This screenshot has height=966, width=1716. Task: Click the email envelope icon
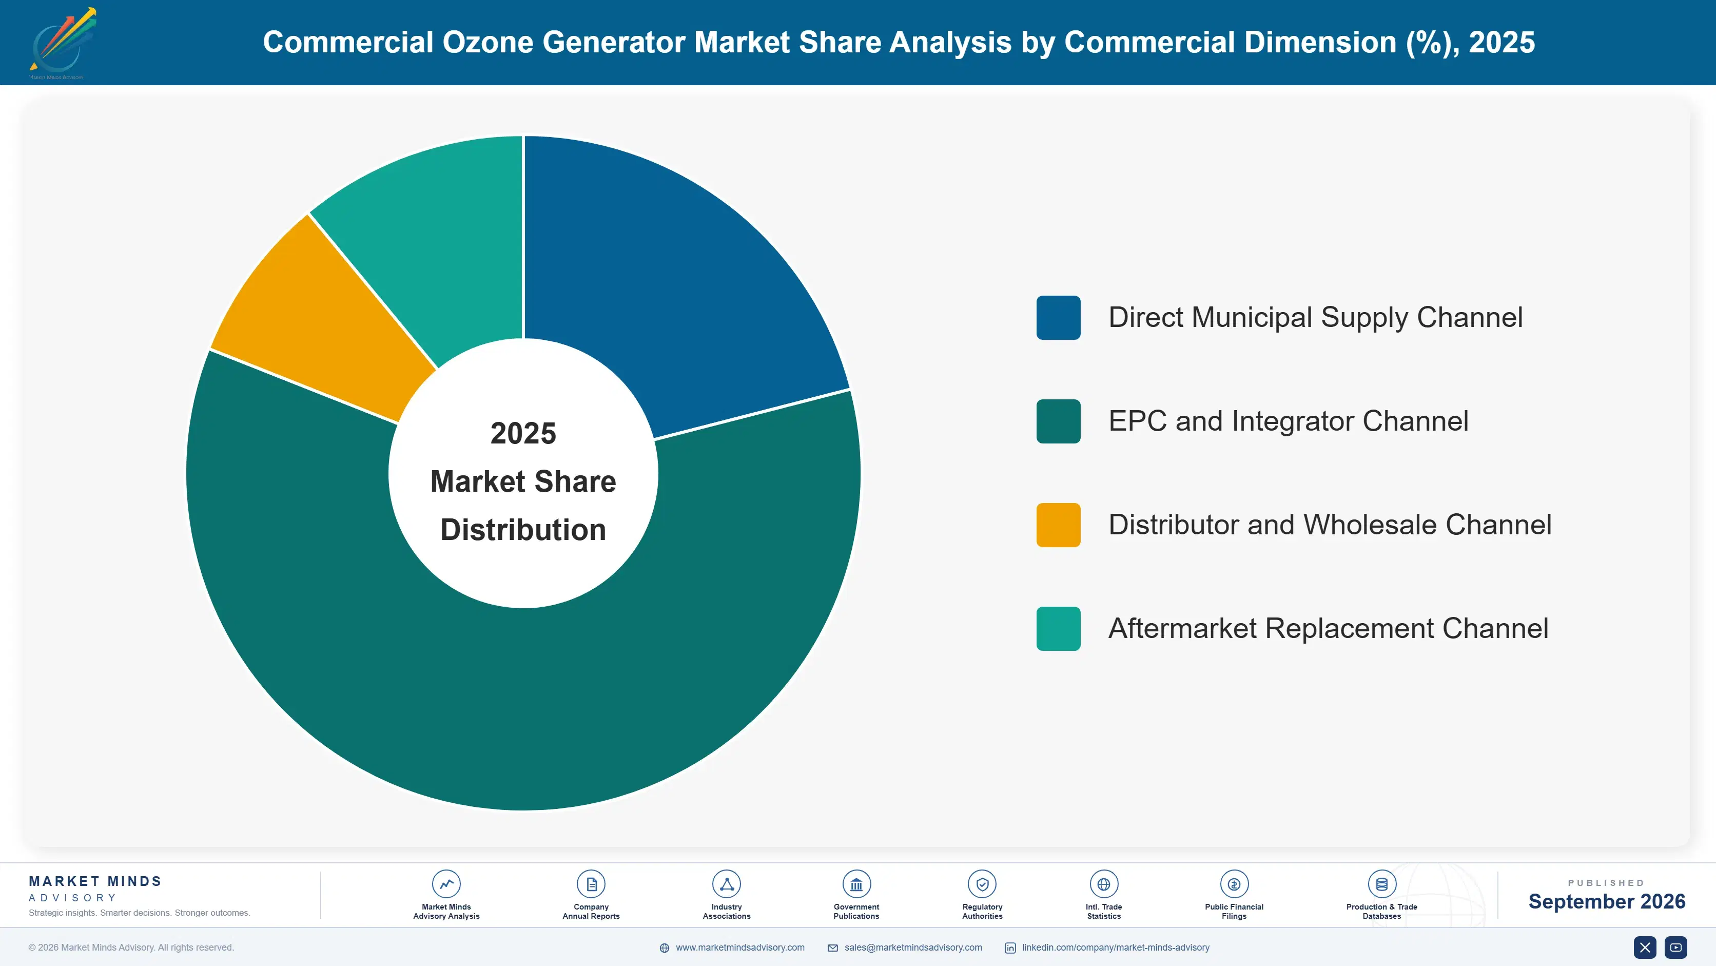pyautogui.click(x=833, y=948)
